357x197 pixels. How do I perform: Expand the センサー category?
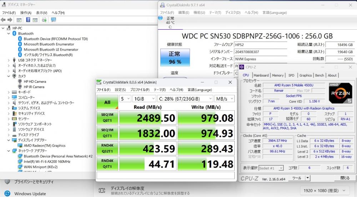click(9, 119)
